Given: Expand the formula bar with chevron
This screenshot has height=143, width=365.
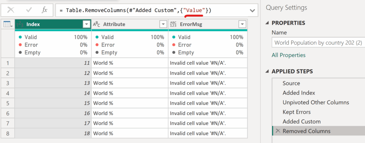Looking at the screenshot, I should click(252, 10).
